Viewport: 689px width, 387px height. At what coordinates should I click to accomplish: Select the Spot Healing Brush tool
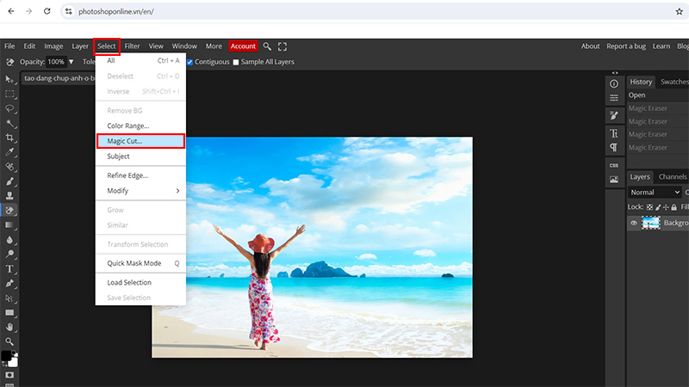(9, 167)
